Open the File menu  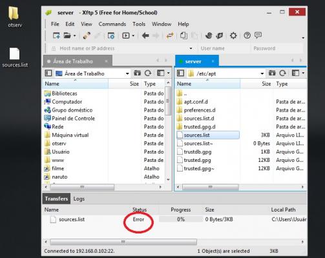[55, 24]
